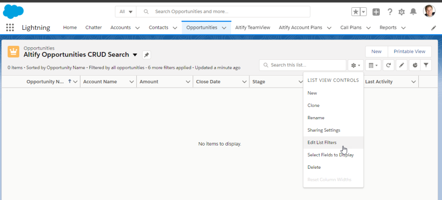Click the Lightning app name

point(36,27)
